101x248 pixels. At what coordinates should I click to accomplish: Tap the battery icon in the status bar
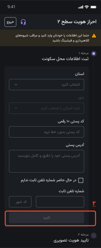coord(93,7)
